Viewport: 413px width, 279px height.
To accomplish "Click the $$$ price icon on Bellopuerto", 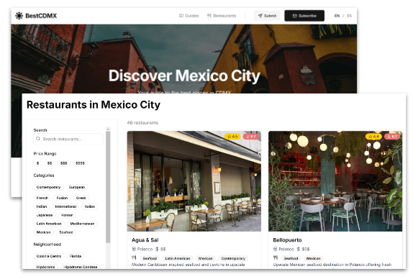I will (x=299, y=249).
